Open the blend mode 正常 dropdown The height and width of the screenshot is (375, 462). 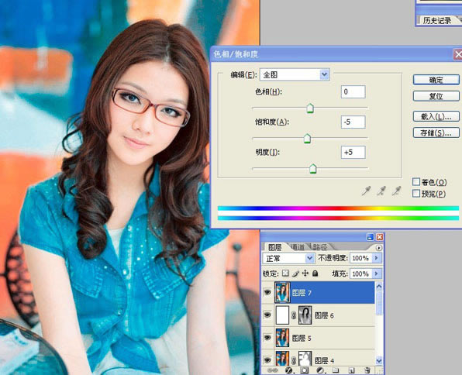pyautogui.click(x=288, y=258)
